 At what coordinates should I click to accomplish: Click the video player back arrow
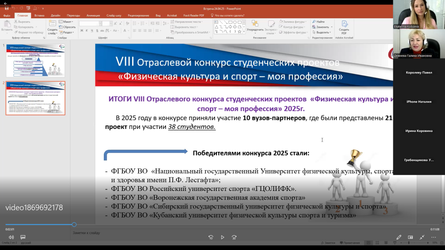tap(5, 3)
